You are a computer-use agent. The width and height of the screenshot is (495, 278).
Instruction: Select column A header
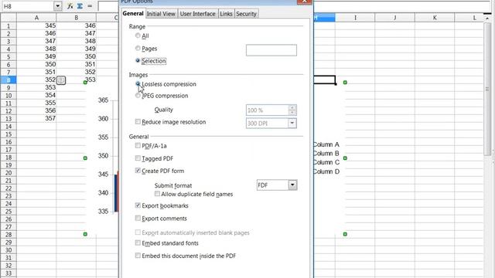tap(36, 18)
